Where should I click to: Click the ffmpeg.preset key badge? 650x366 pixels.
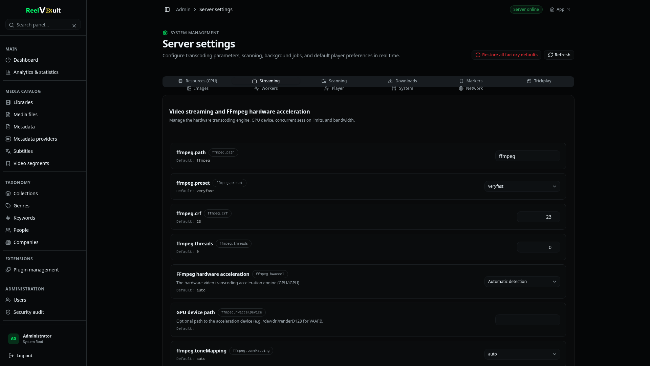coord(229,183)
